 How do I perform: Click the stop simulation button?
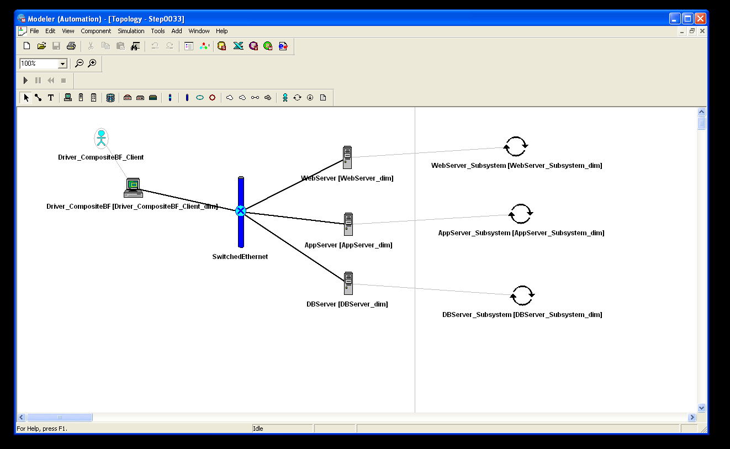click(64, 81)
